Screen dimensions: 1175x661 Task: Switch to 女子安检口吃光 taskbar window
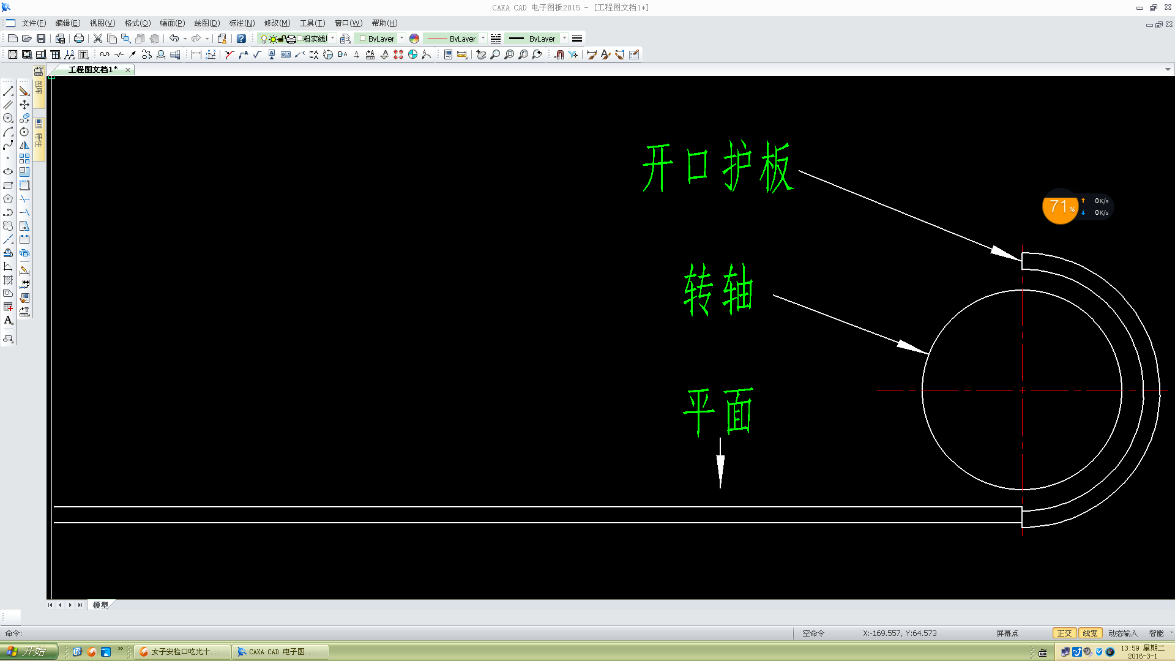pyautogui.click(x=182, y=652)
